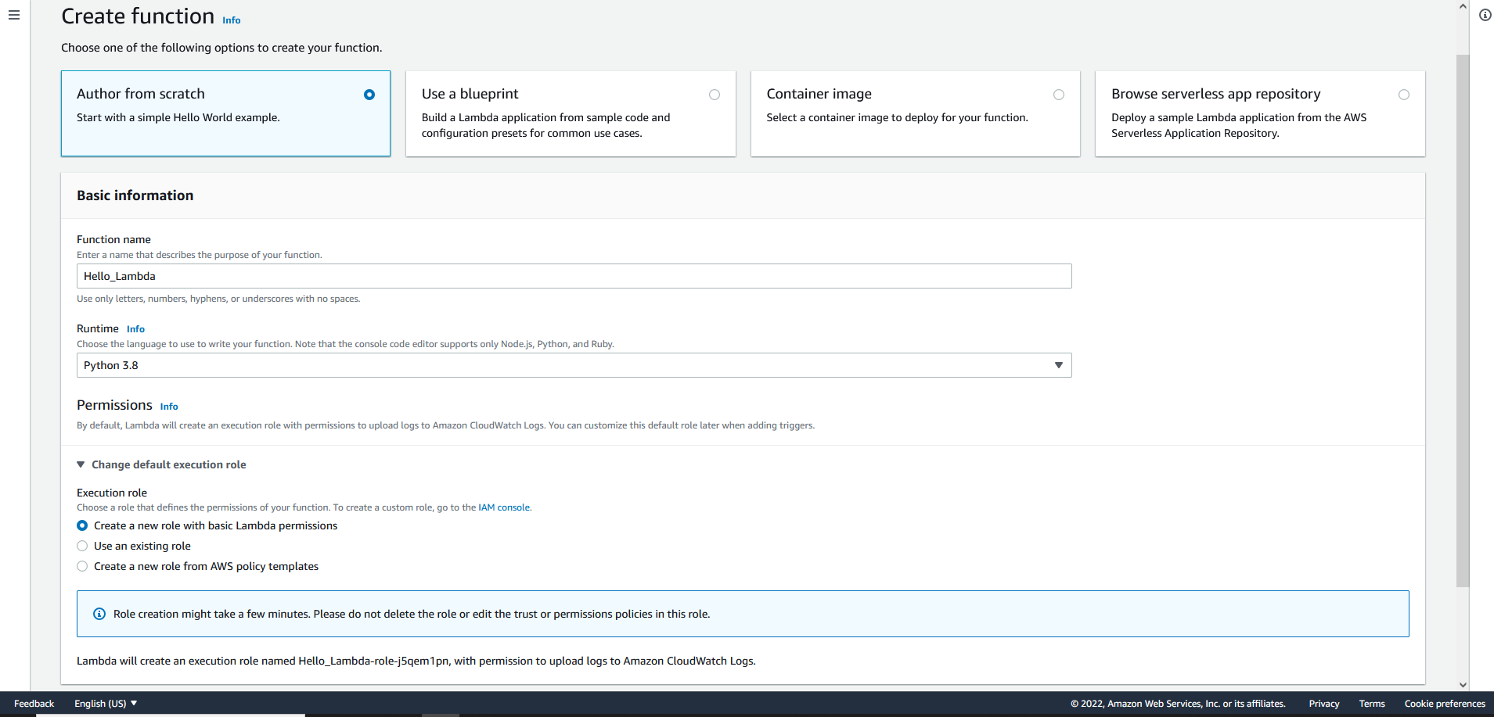Click Info link next to Create function
Screen dimensions: 1494x717
tap(232, 20)
